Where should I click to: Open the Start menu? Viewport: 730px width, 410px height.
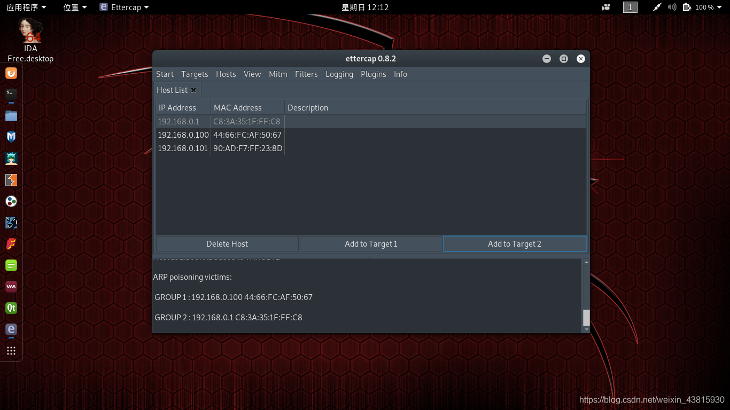[x=165, y=74]
